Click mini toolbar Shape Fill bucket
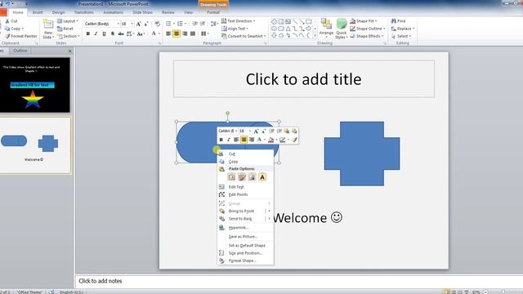 click(271, 140)
